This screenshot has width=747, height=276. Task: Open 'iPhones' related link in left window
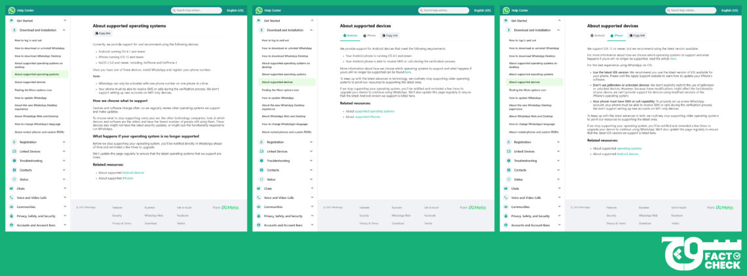pos(128,178)
